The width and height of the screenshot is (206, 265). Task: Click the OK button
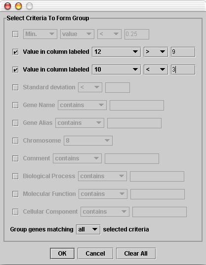tap(62, 253)
